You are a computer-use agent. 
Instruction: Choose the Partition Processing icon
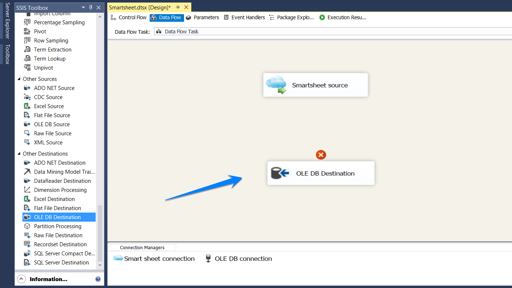[x=27, y=226]
